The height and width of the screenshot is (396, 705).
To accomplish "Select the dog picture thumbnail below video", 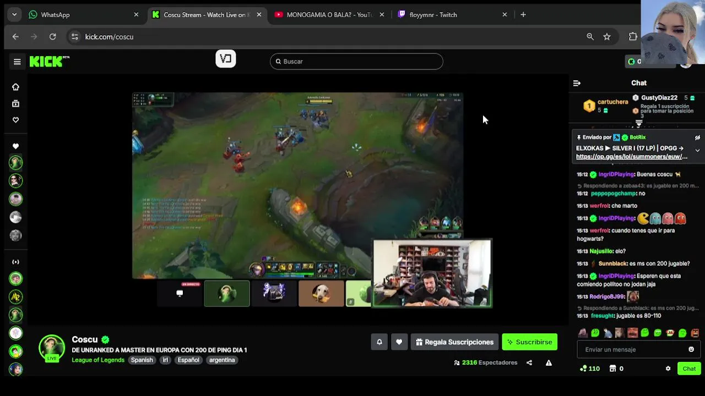I will point(321,293).
